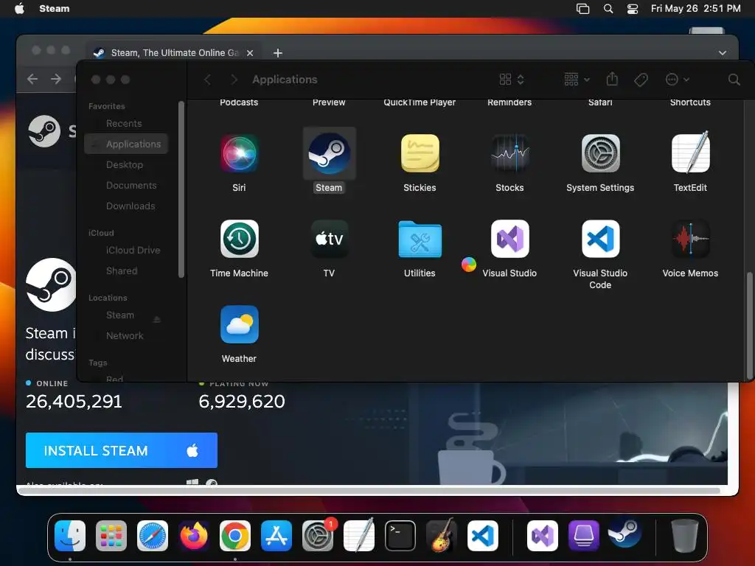Click the Finder tags toolbar icon
Viewport: 755px width, 566px height.
tap(641, 80)
